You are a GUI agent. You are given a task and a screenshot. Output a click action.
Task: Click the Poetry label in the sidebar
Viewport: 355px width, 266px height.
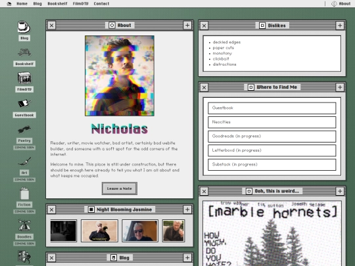pyautogui.click(x=24, y=141)
